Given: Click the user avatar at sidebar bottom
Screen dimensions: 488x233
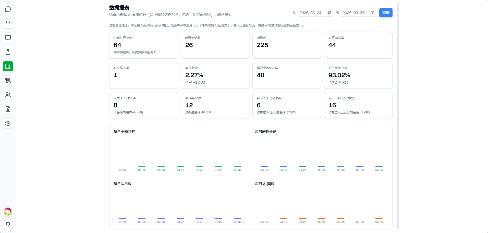Looking at the screenshot, I should [x=8, y=211].
